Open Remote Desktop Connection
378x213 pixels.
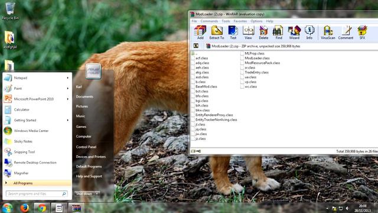coord(35,163)
